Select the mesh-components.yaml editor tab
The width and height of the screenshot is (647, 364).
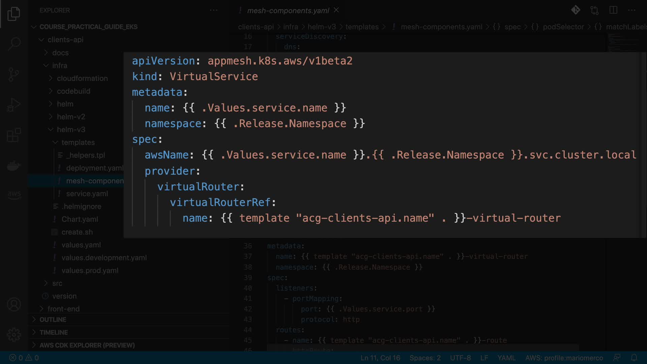pos(288,10)
